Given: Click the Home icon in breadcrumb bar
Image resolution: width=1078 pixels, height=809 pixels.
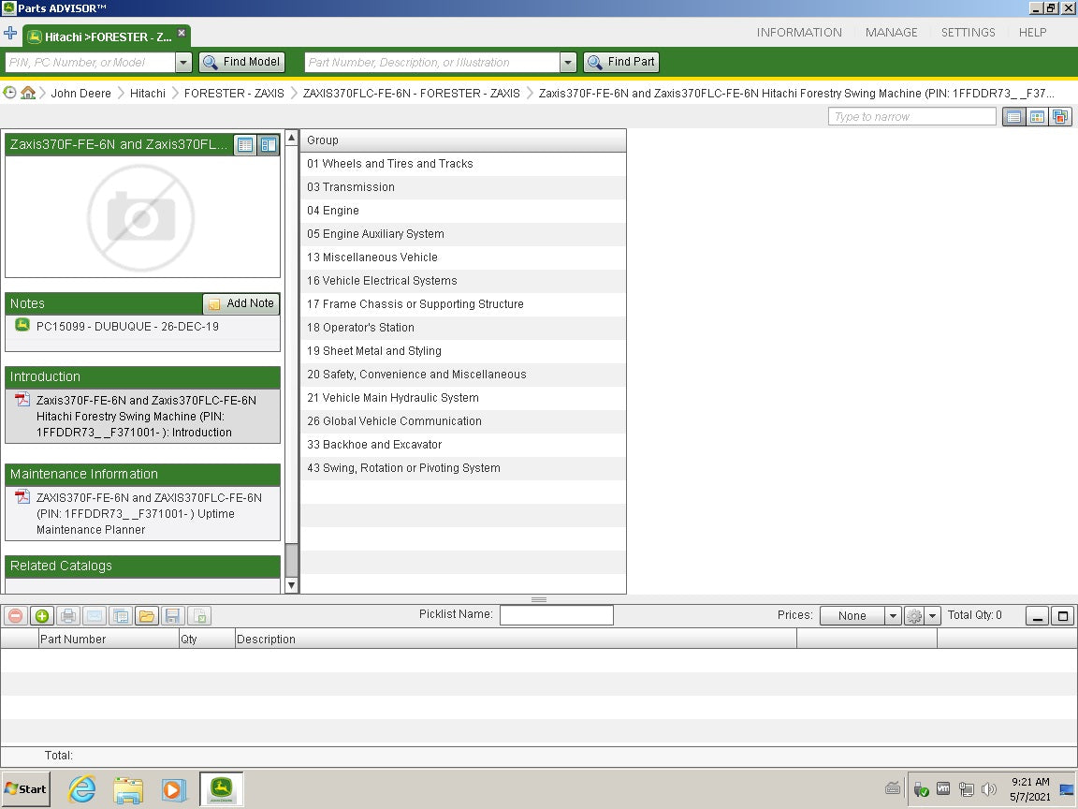Looking at the screenshot, I should 28,93.
